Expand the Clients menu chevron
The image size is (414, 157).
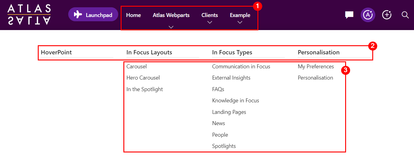210,22
